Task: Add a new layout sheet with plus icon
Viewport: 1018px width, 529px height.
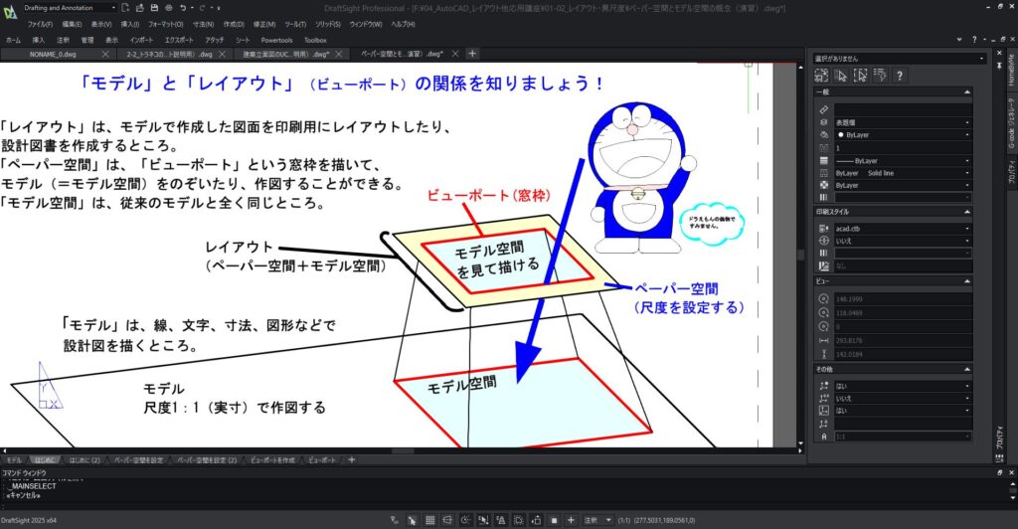Action: [x=351, y=459]
